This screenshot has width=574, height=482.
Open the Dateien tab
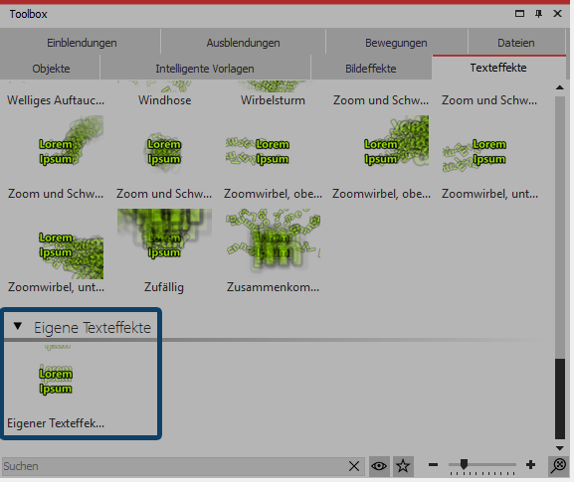(x=516, y=43)
